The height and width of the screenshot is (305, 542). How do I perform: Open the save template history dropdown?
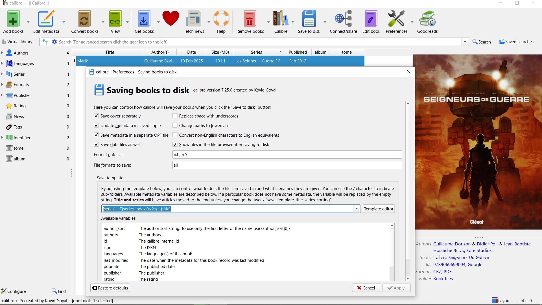[357, 209]
